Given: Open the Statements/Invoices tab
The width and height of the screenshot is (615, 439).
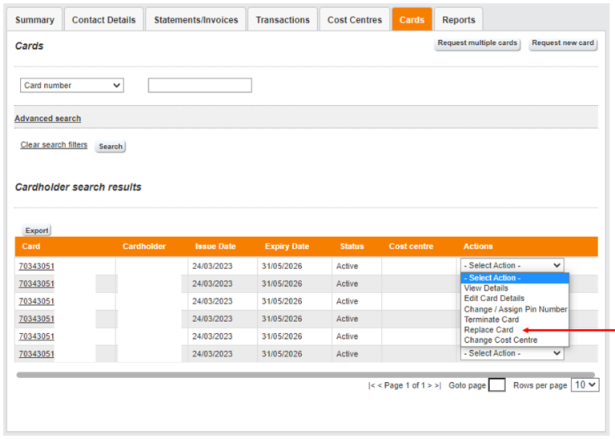Looking at the screenshot, I should coord(195,20).
